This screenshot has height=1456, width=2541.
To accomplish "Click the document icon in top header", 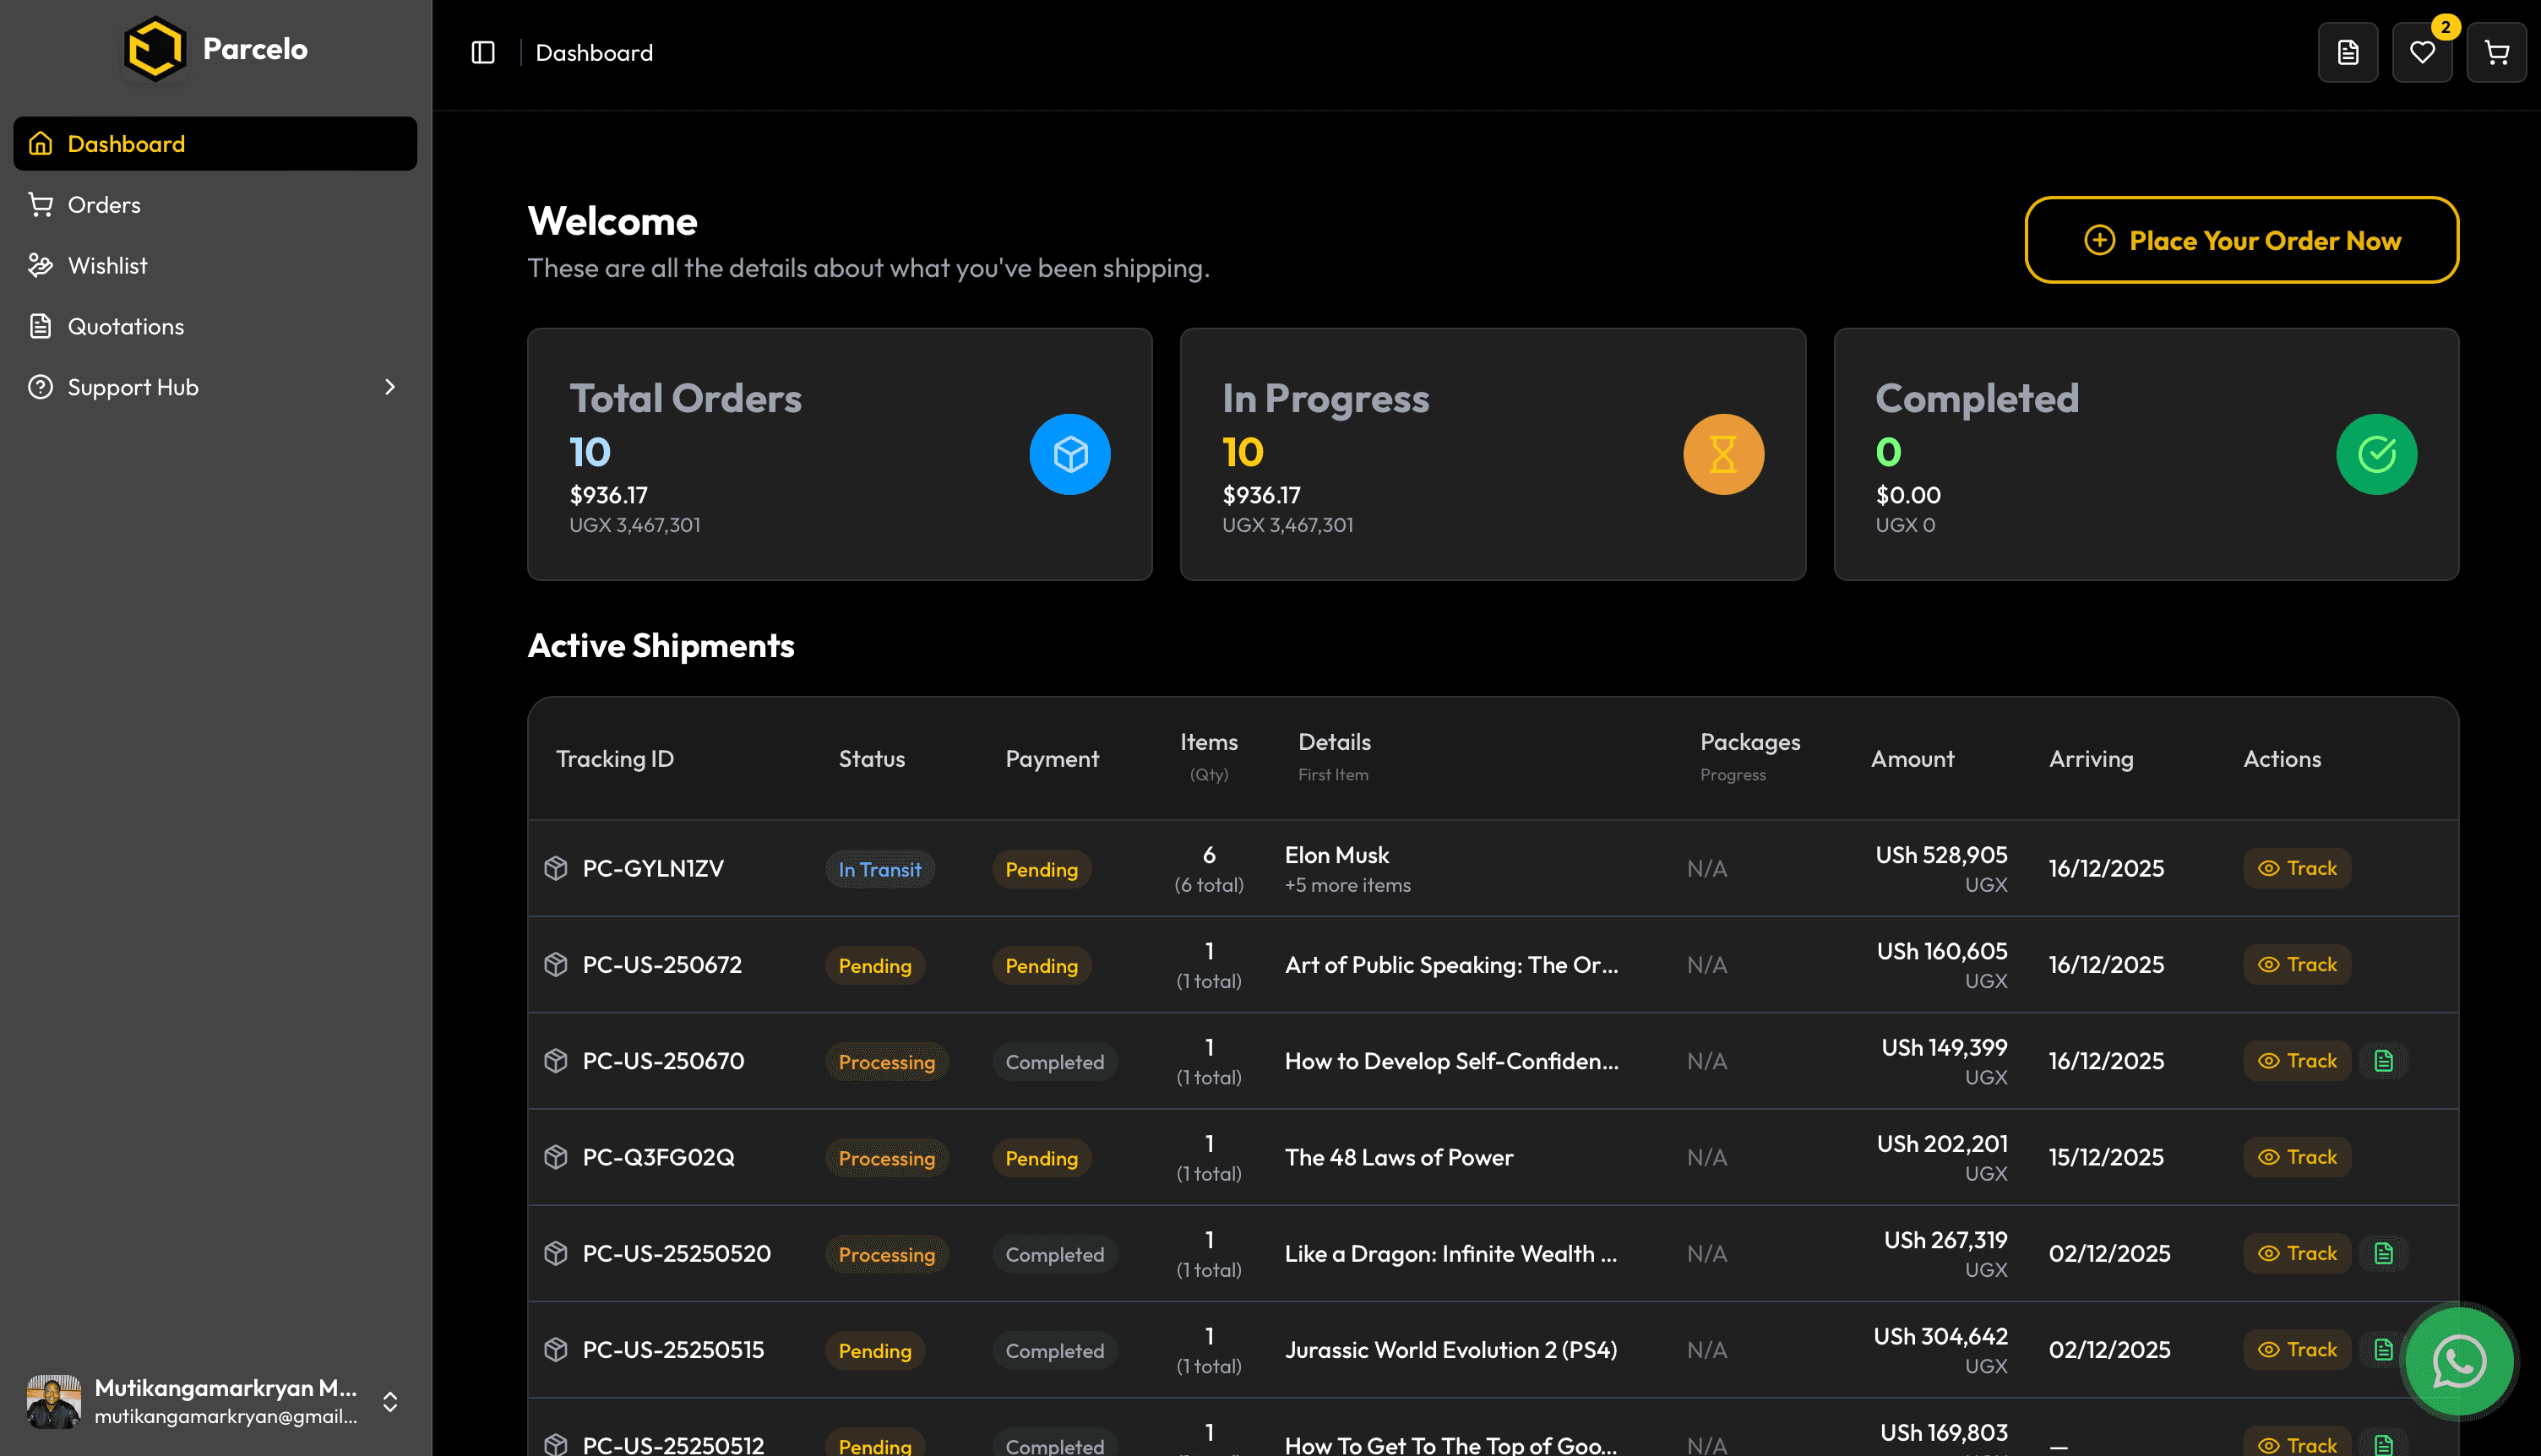I will [x=2347, y=53].
